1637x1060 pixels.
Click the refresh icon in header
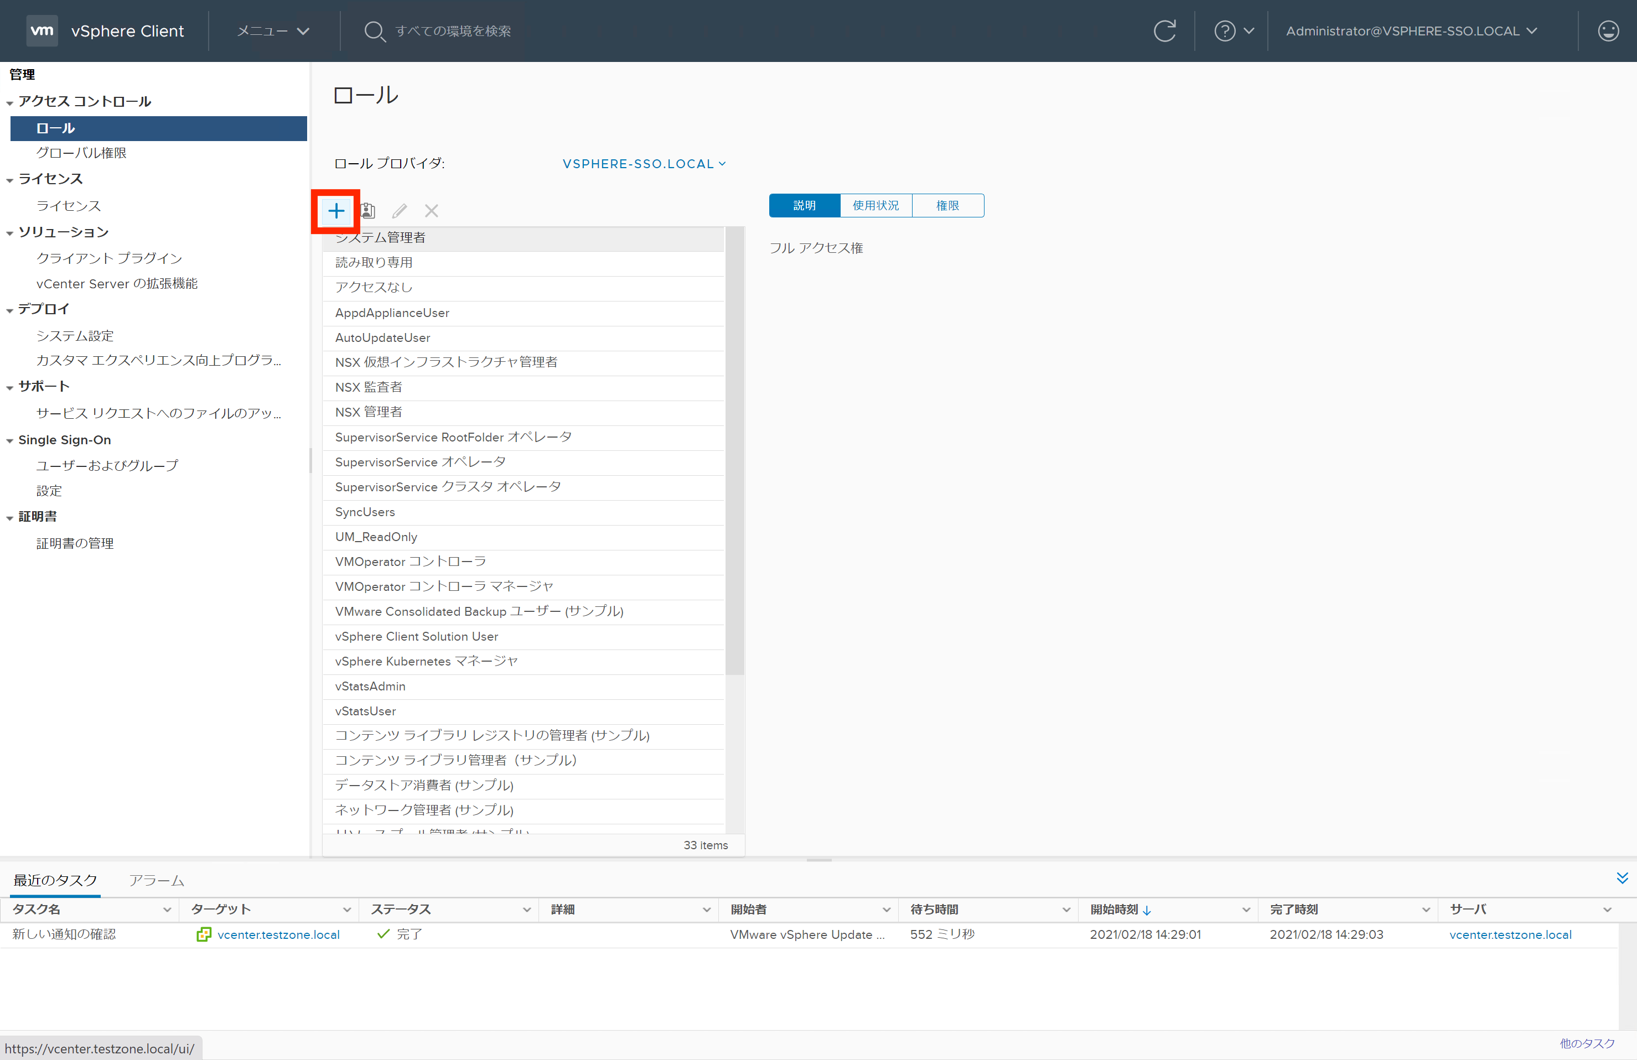coord(1164,31)
